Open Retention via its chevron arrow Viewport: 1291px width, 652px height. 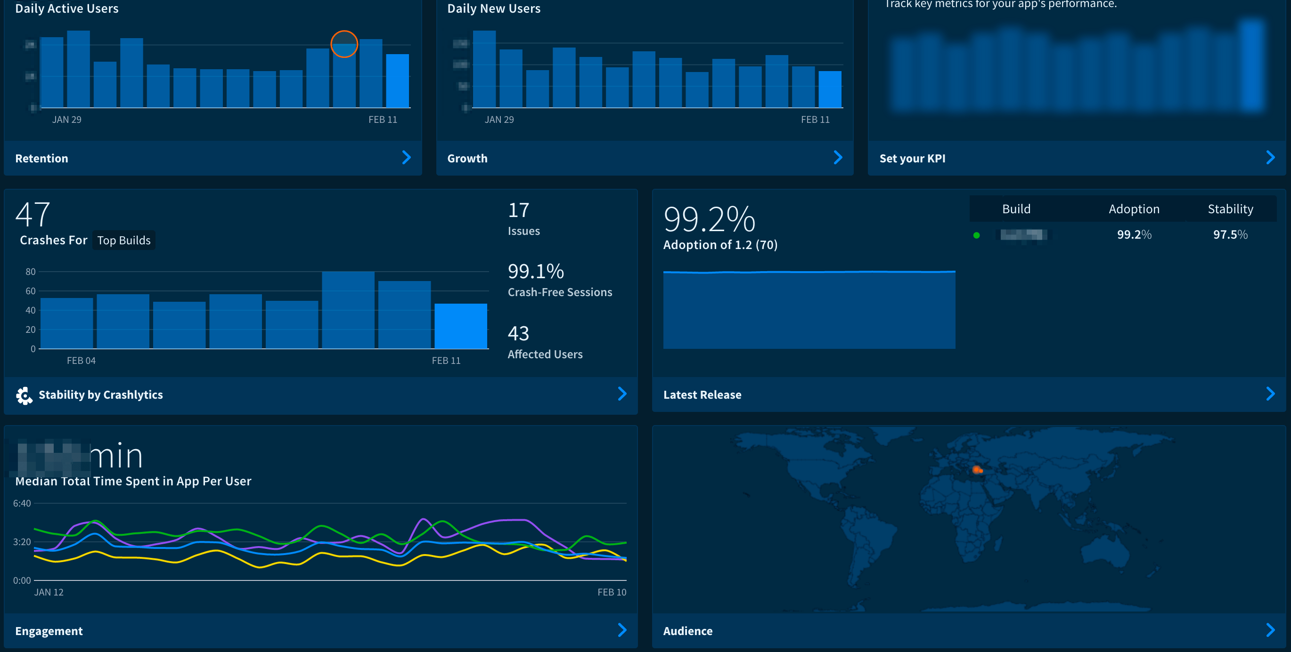[407, 158]
